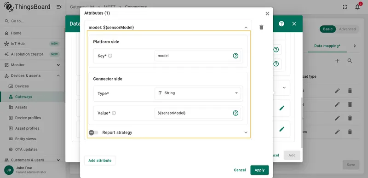Open Device profiles page
The width and height of the screenshot is (368, 178).
pyautogui.click(x=33, y=118)
